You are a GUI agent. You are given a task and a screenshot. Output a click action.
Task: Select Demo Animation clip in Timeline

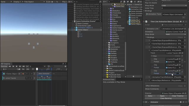click(x=44, y=74)
